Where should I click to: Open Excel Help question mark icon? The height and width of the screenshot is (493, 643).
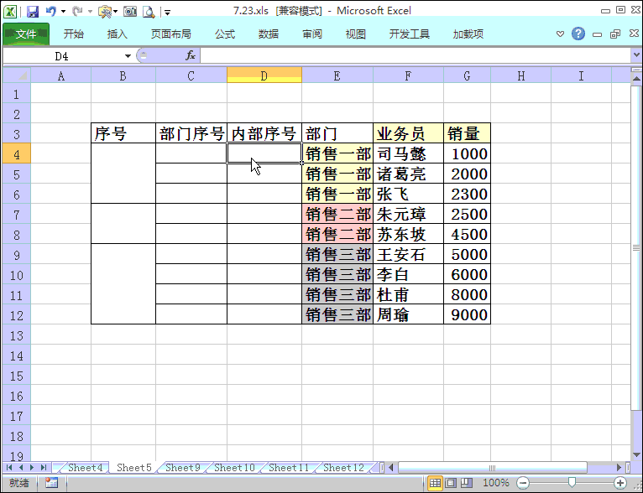point(578,34)
